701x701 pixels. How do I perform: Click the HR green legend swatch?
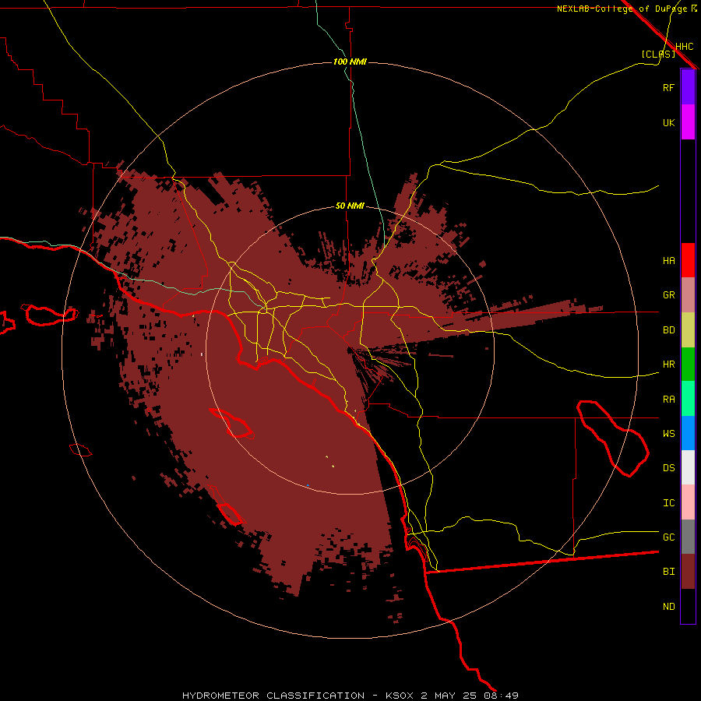tap(688, 365)
